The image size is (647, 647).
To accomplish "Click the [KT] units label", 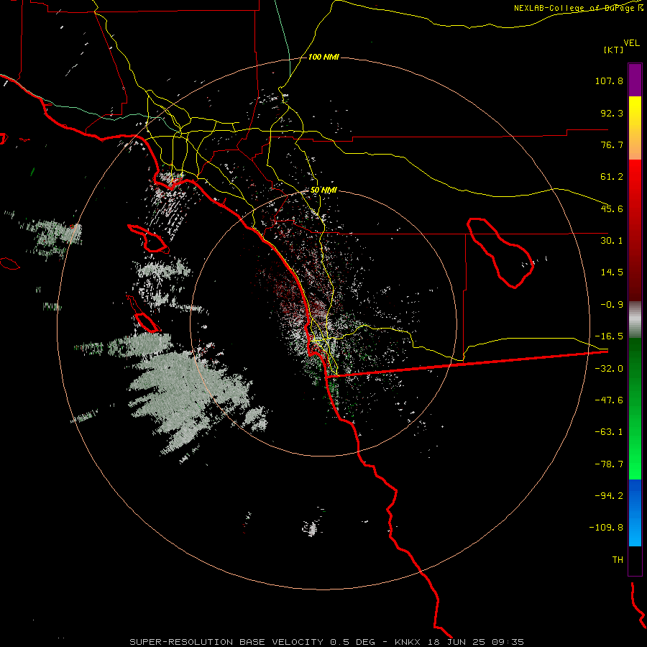I will (x=614, y=50).
